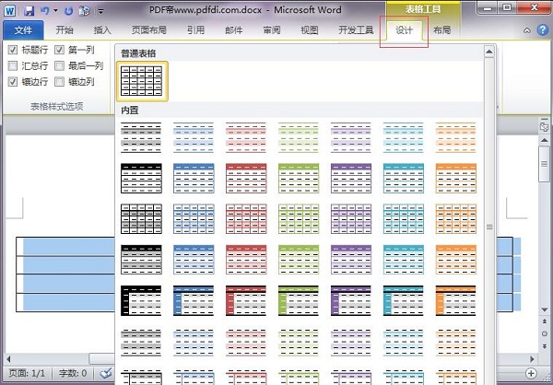Viewport: 553px width, 385px height.
Task: Apply orange first-column medium style in fifth row
Action: 456,301
